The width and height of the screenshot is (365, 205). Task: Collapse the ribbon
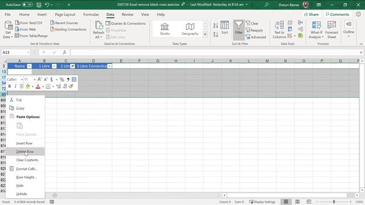(361, 44)
